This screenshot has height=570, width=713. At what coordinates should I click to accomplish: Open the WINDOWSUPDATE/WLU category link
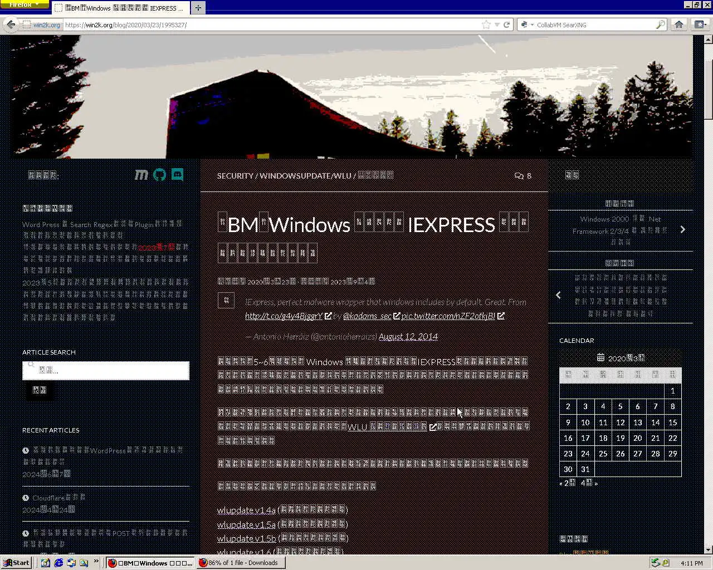pyautogui.click(x=305, y=175)
